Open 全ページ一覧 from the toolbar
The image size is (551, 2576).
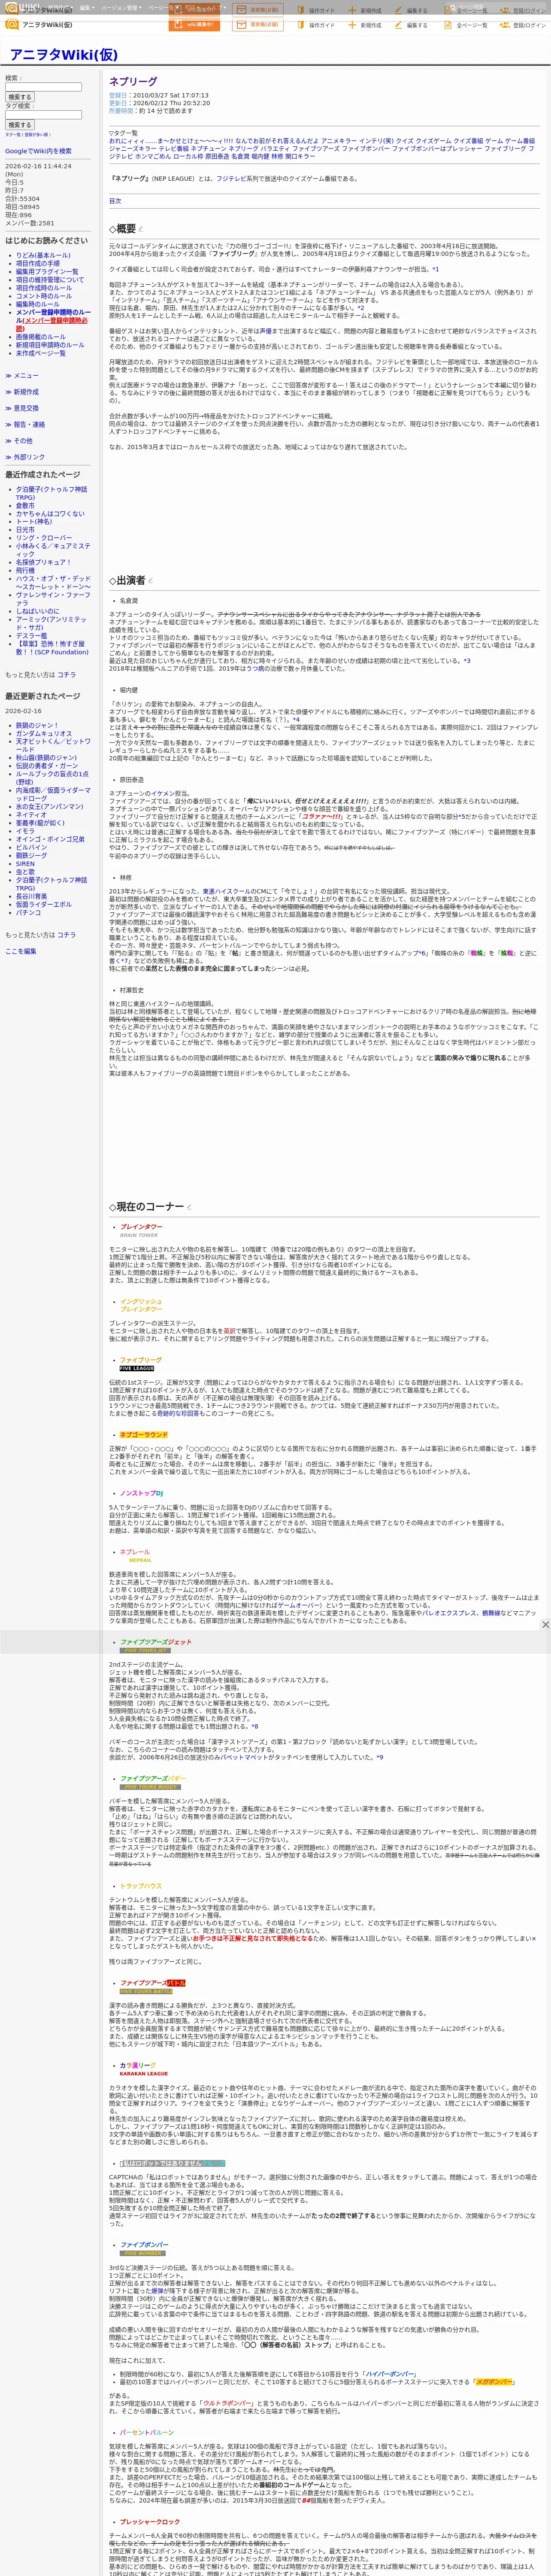click(466, 25)
